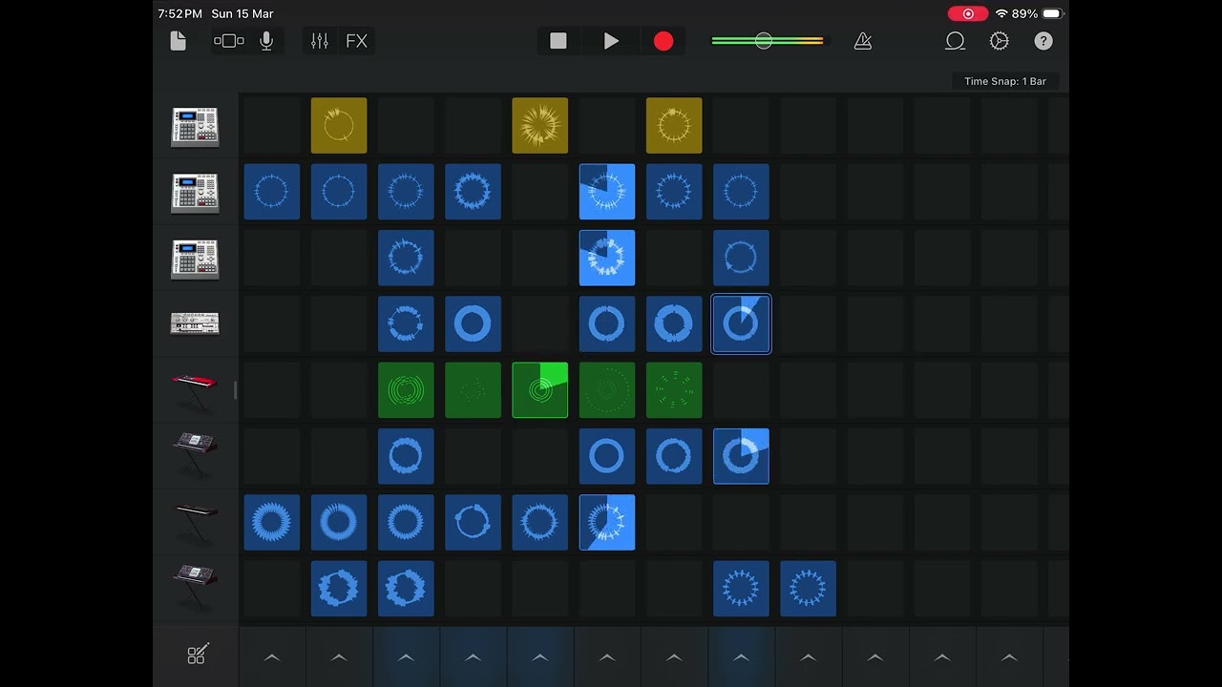1222x687 pixels.
Task: Open track controls mixer icon
Action: tap(320, 41)
